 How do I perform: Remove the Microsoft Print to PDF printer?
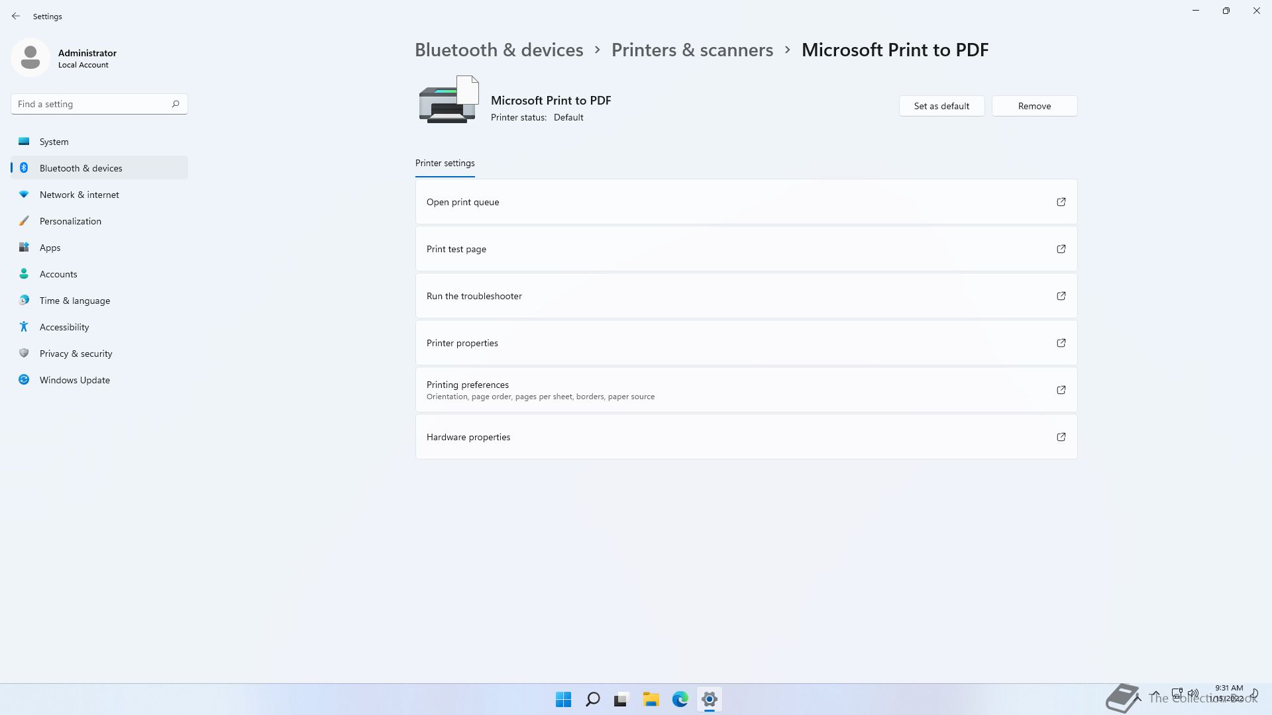point(1034,106)
